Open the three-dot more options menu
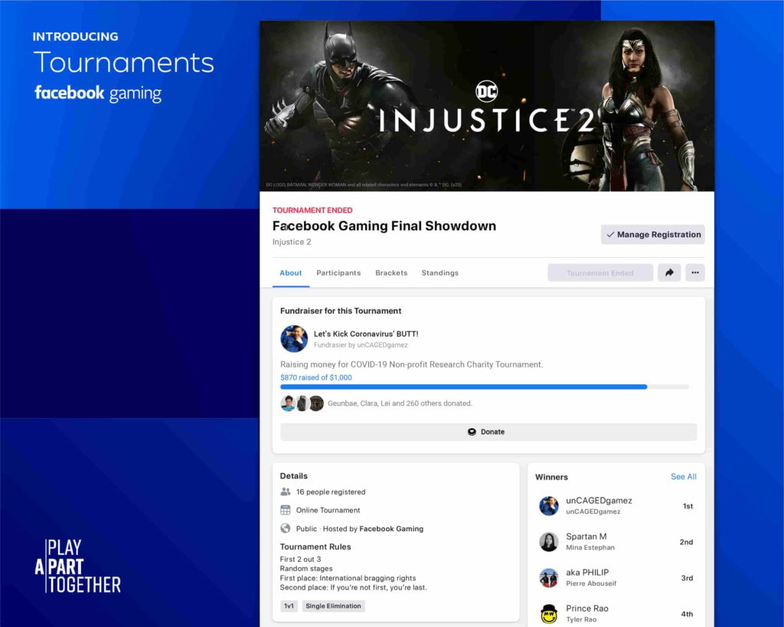The width and height of the screenshot is (784, 627). coord(694,273)
